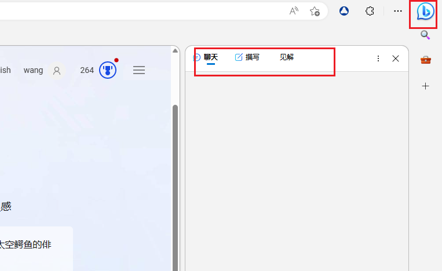Click the sidebar search magnifier icon
The image size is (442, 271).
coord(425,35)
